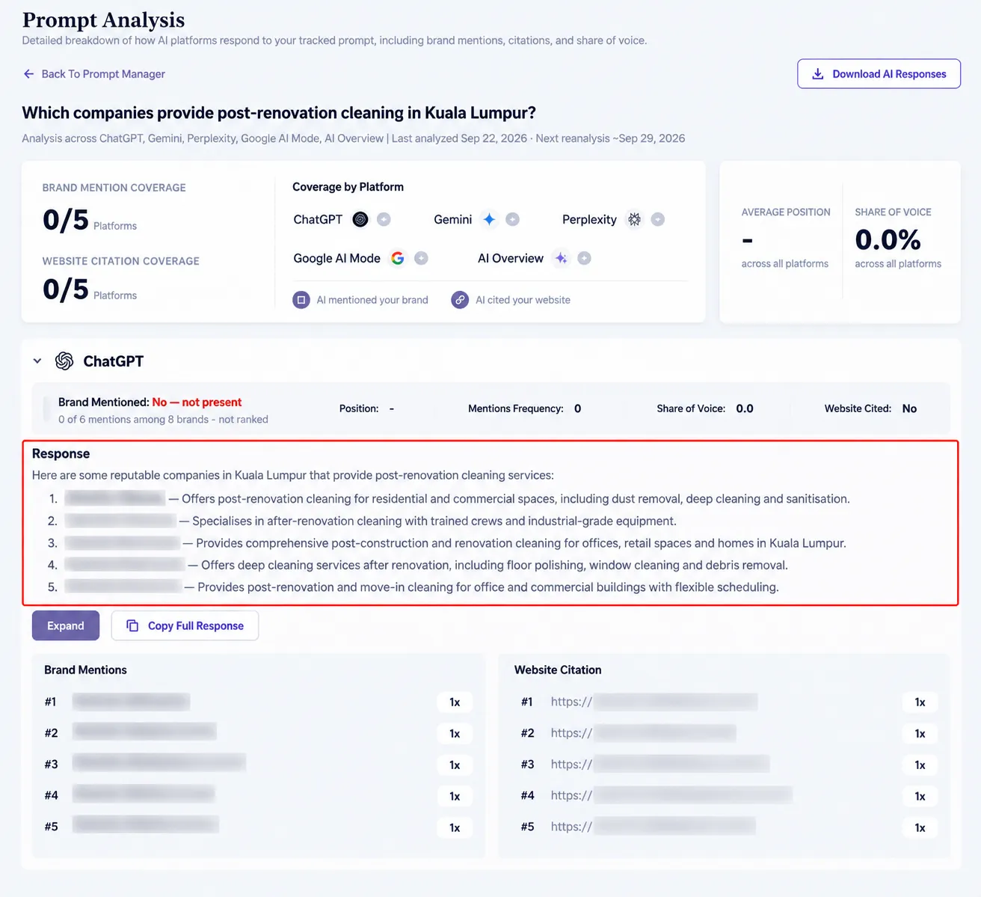Click the 1x count for brand mention #3
The image size is (981, 897).
(455, 765)
